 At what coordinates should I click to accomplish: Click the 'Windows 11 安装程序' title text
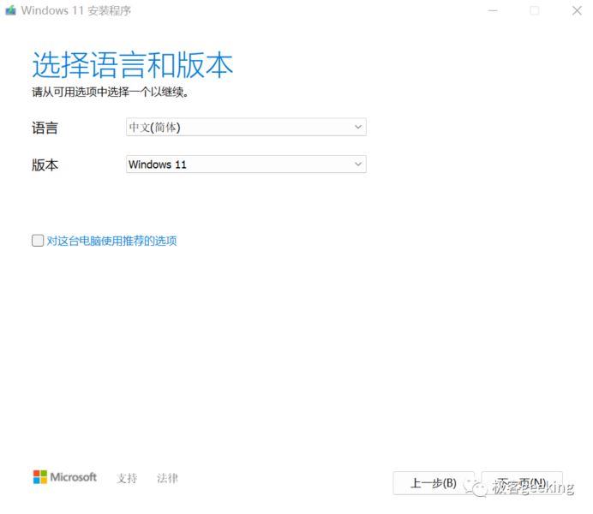75,10
